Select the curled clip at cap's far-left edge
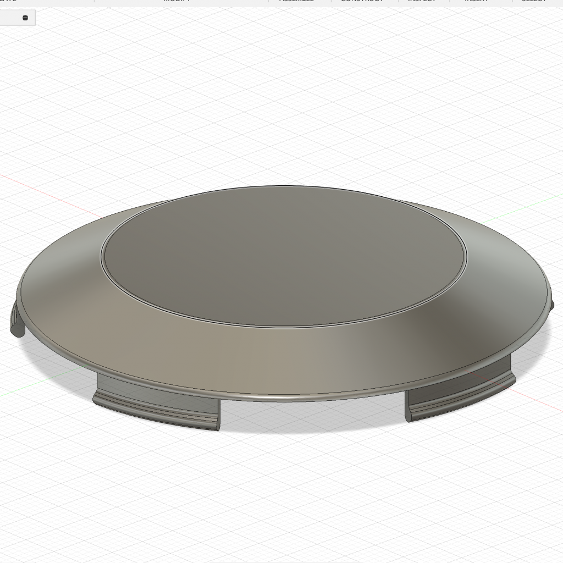The height and width of the screenshot is (563, 563). click(16, 322)
